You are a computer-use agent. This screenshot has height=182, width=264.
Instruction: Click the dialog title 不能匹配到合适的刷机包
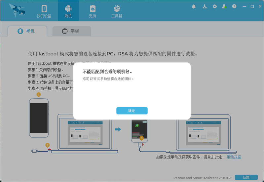click(107, 72)
